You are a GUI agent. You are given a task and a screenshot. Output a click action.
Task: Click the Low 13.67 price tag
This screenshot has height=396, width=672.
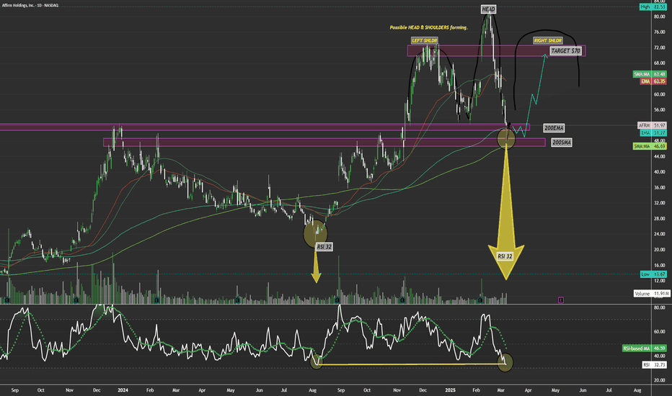point(653,274)
